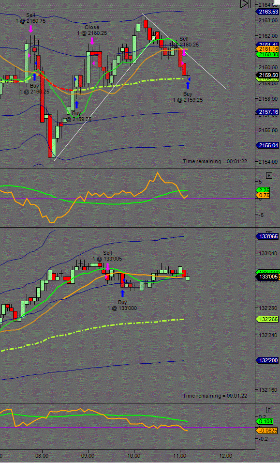
Task: Click the 12:00 time axis label
Action: (226, 456)
